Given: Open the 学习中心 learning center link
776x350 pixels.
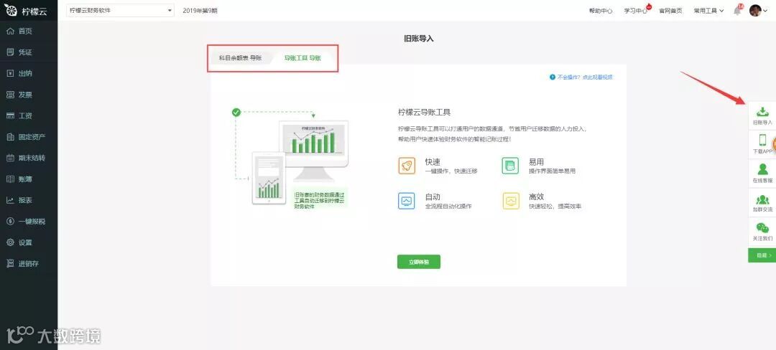Looking at the screenshot, I should click(635, 11).
